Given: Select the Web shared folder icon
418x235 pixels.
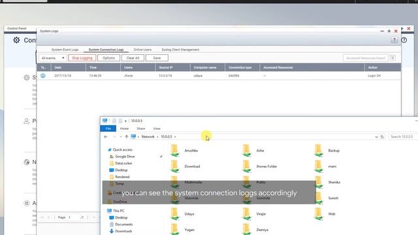Looking at the screenshot, I should (319, 214).
